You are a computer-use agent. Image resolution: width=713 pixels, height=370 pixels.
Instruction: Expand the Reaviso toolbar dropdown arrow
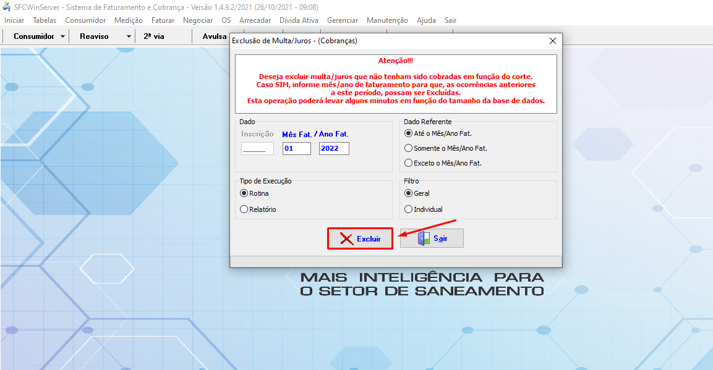point(129,36)
